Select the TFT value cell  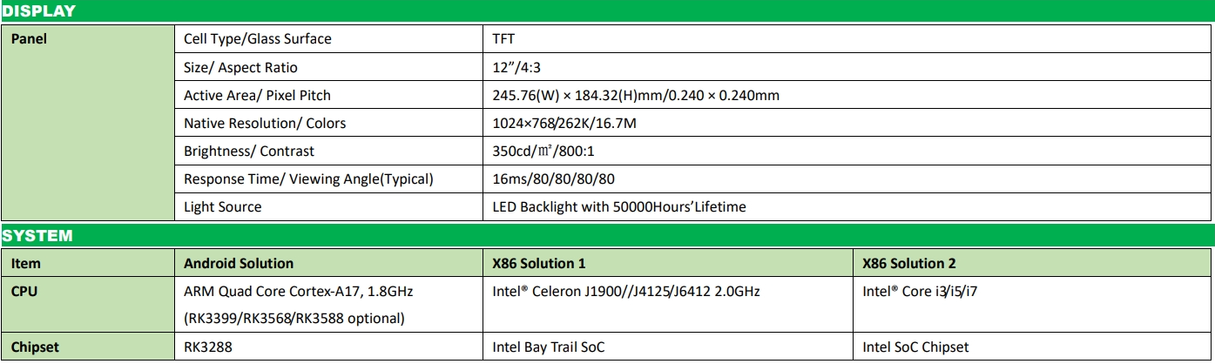point(850,39)
